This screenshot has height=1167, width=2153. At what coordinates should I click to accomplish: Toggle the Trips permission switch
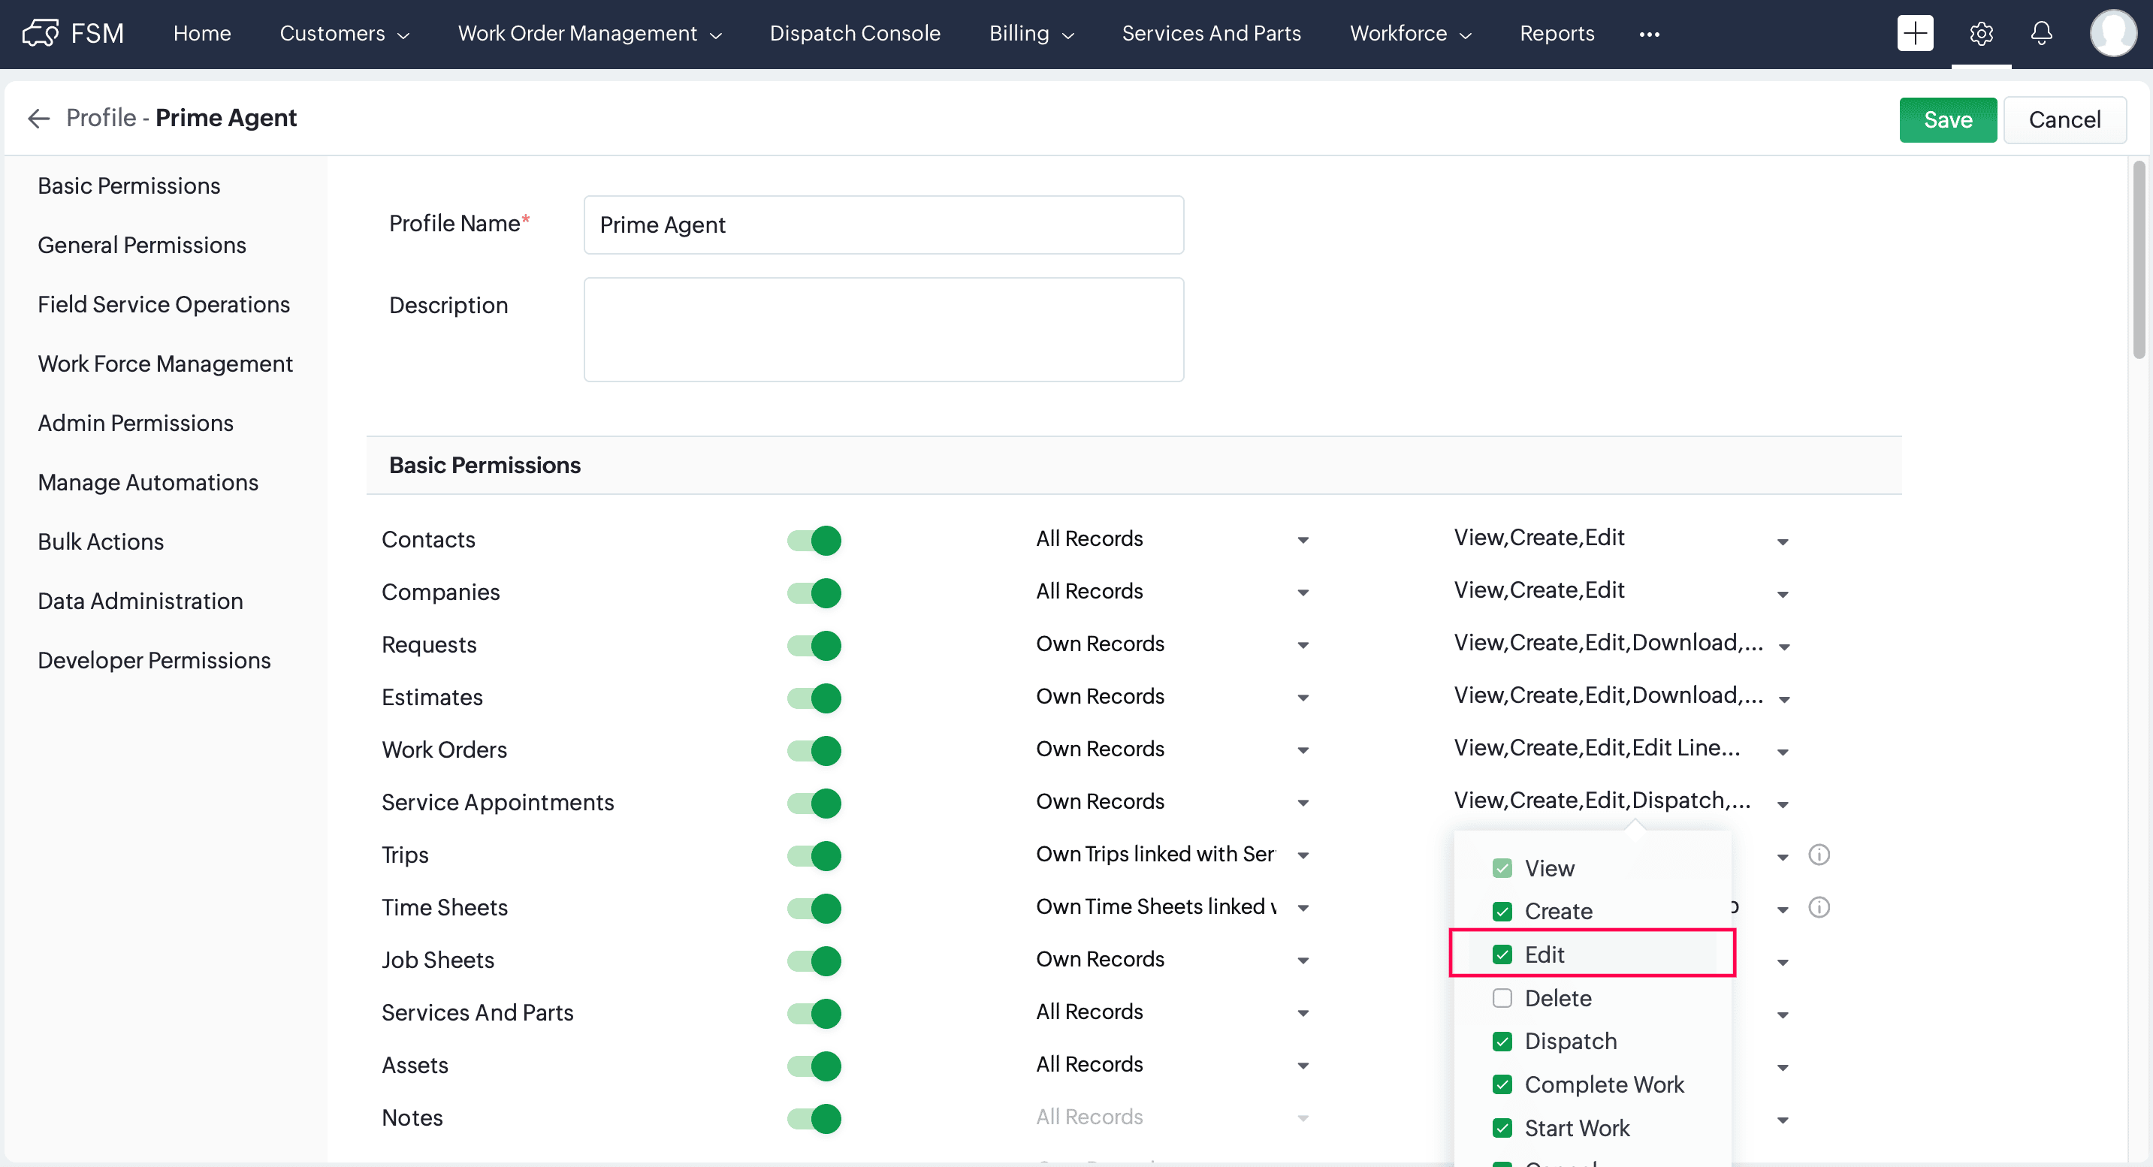[814, 856]
